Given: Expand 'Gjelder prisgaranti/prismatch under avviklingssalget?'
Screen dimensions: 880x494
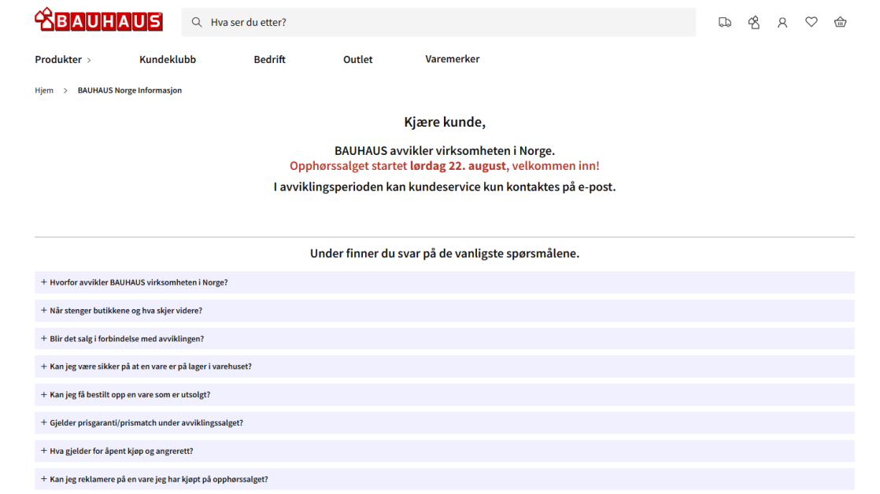Looking at the screenshot, I should 445,422.
